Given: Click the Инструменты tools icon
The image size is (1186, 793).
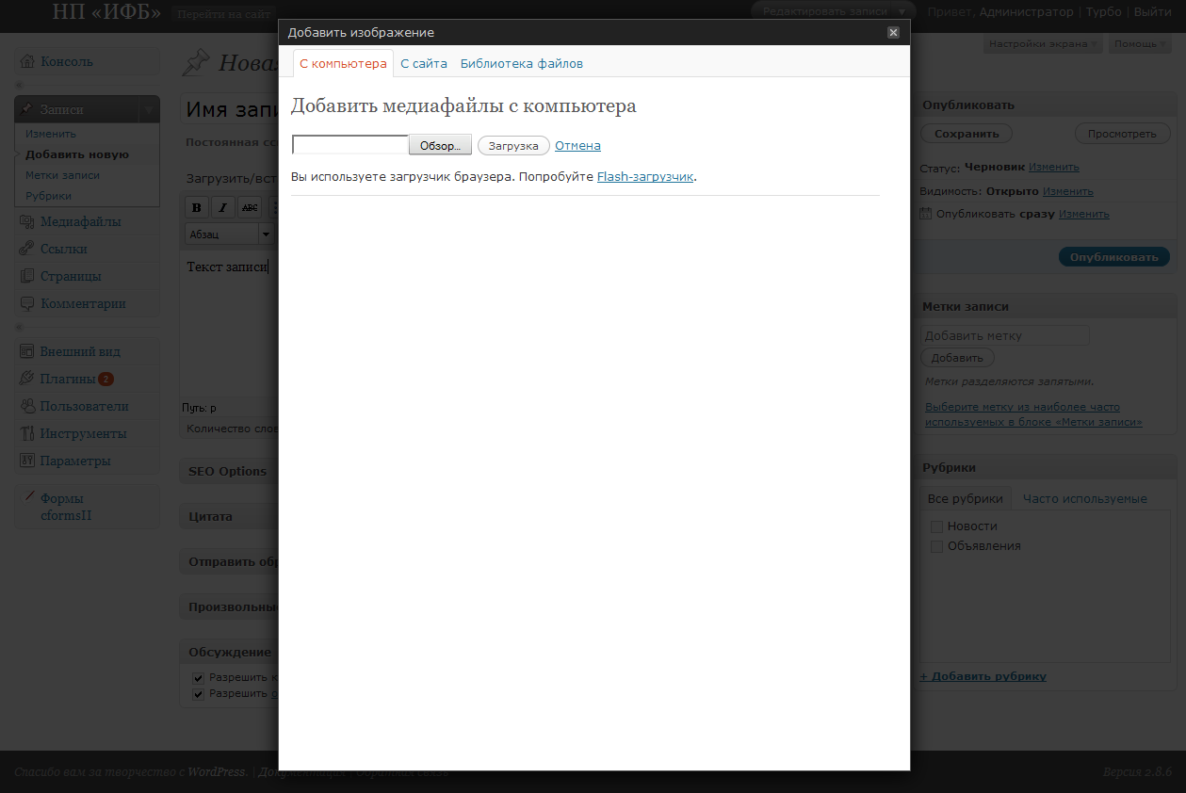Looking at the screenshot, I should 26,434.
